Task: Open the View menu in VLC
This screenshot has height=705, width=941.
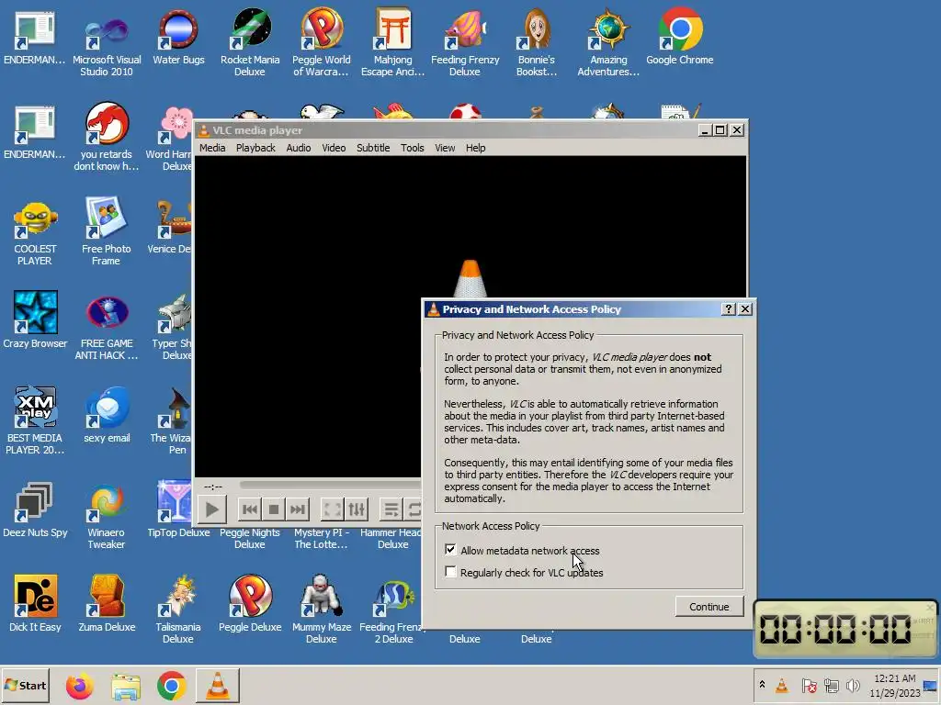Action: (x=445, y=148)
